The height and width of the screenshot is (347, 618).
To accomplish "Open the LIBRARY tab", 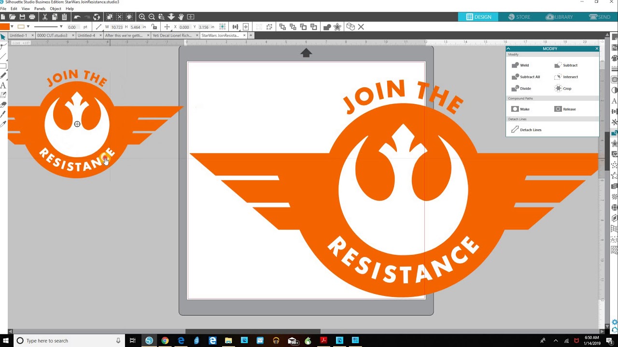I will 559,17.
